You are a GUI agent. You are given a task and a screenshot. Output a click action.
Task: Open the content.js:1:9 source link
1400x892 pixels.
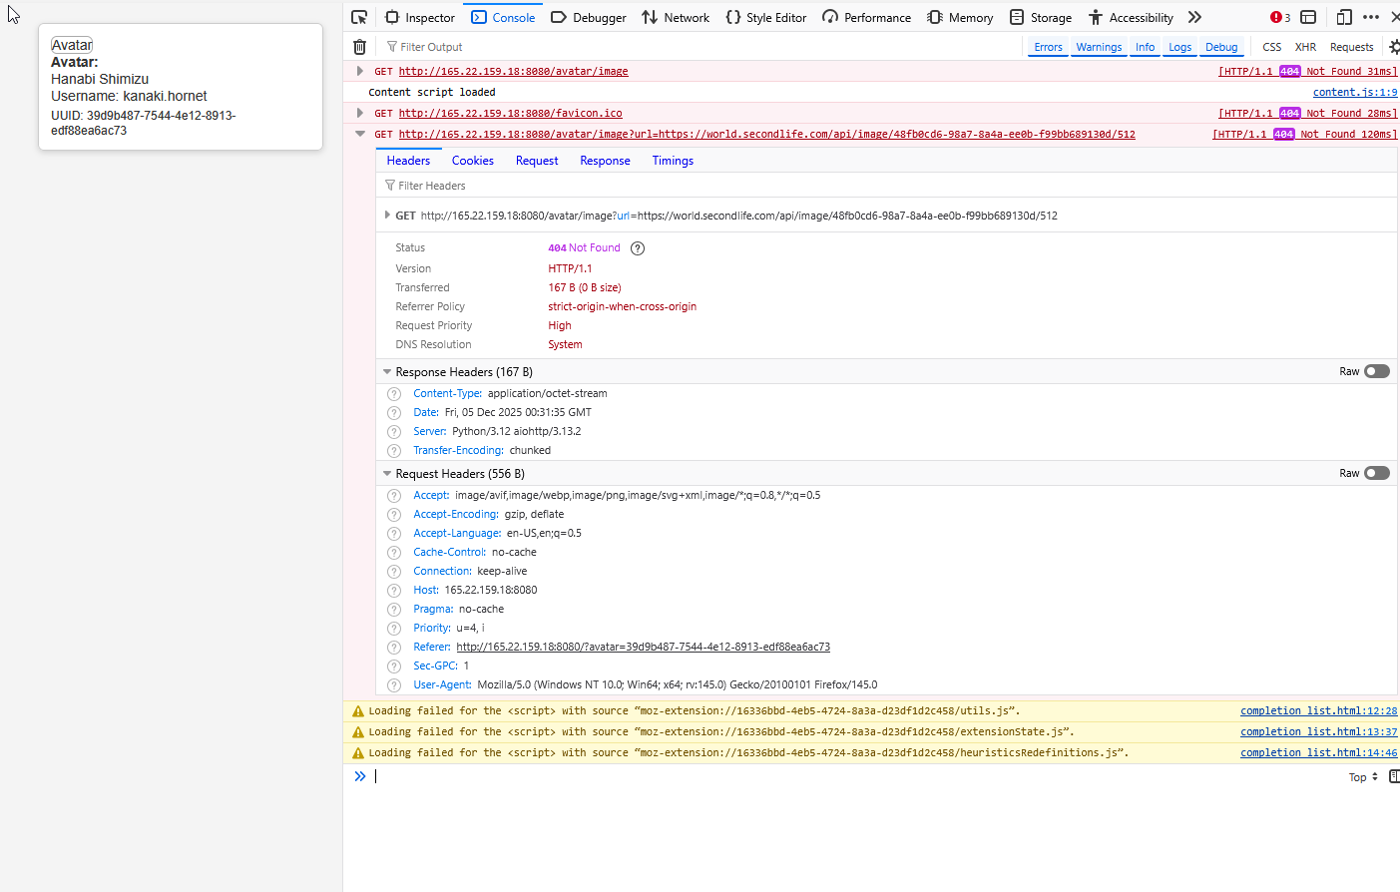[x=1354, y=92]
